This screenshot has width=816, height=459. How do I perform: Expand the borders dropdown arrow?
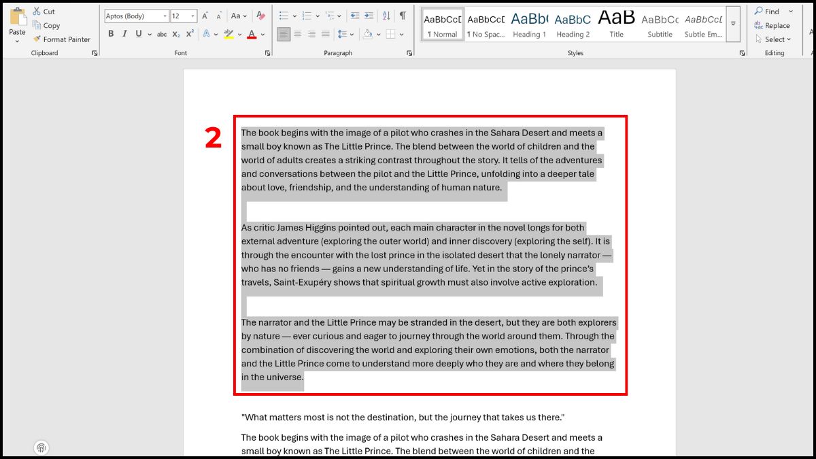[x=401, y=33]
